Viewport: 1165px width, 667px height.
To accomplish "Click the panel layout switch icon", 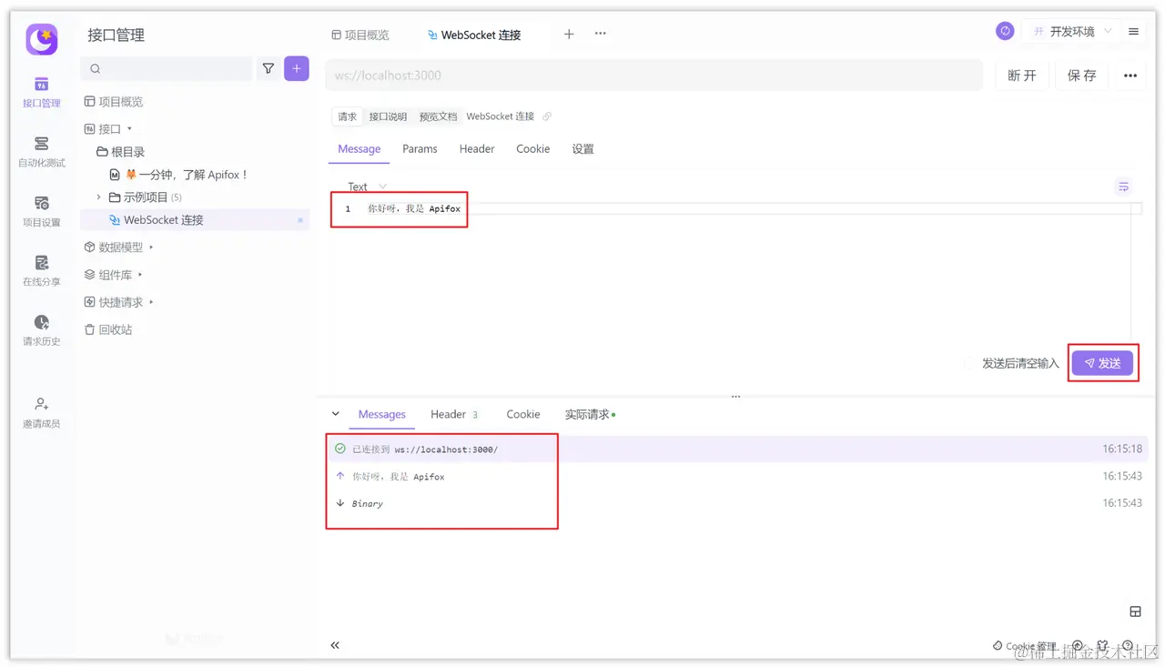I will (x=1135, y=611).
